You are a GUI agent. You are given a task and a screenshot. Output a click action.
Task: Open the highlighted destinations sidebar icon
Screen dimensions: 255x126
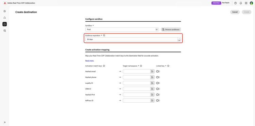pos(4,24)
